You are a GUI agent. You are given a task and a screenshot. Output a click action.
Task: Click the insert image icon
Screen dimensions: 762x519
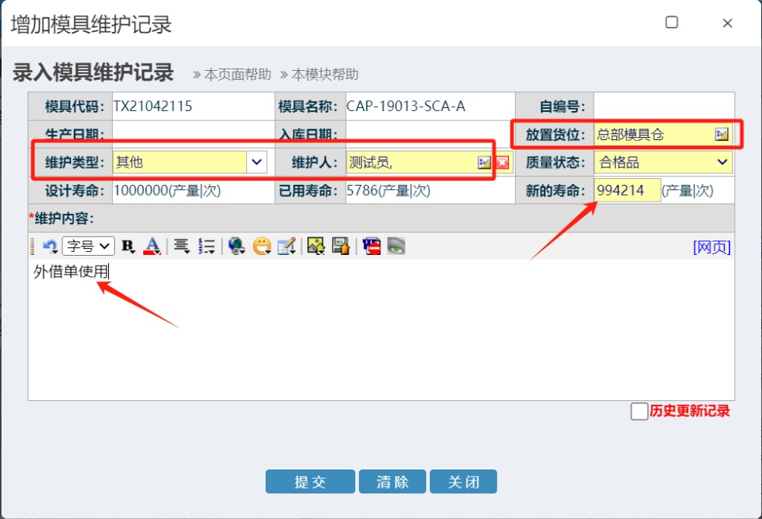click(x=315, y=246)
